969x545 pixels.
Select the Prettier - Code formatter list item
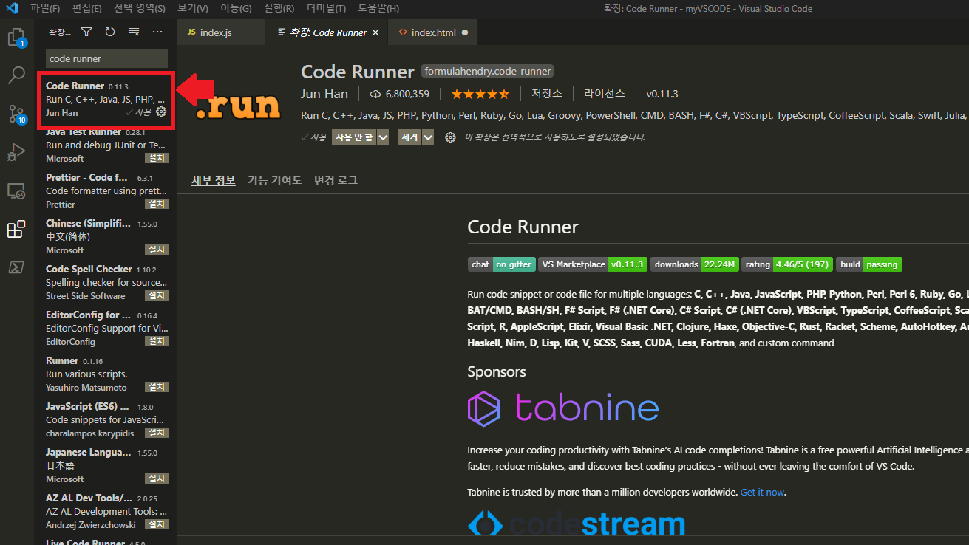pos(106,191)
